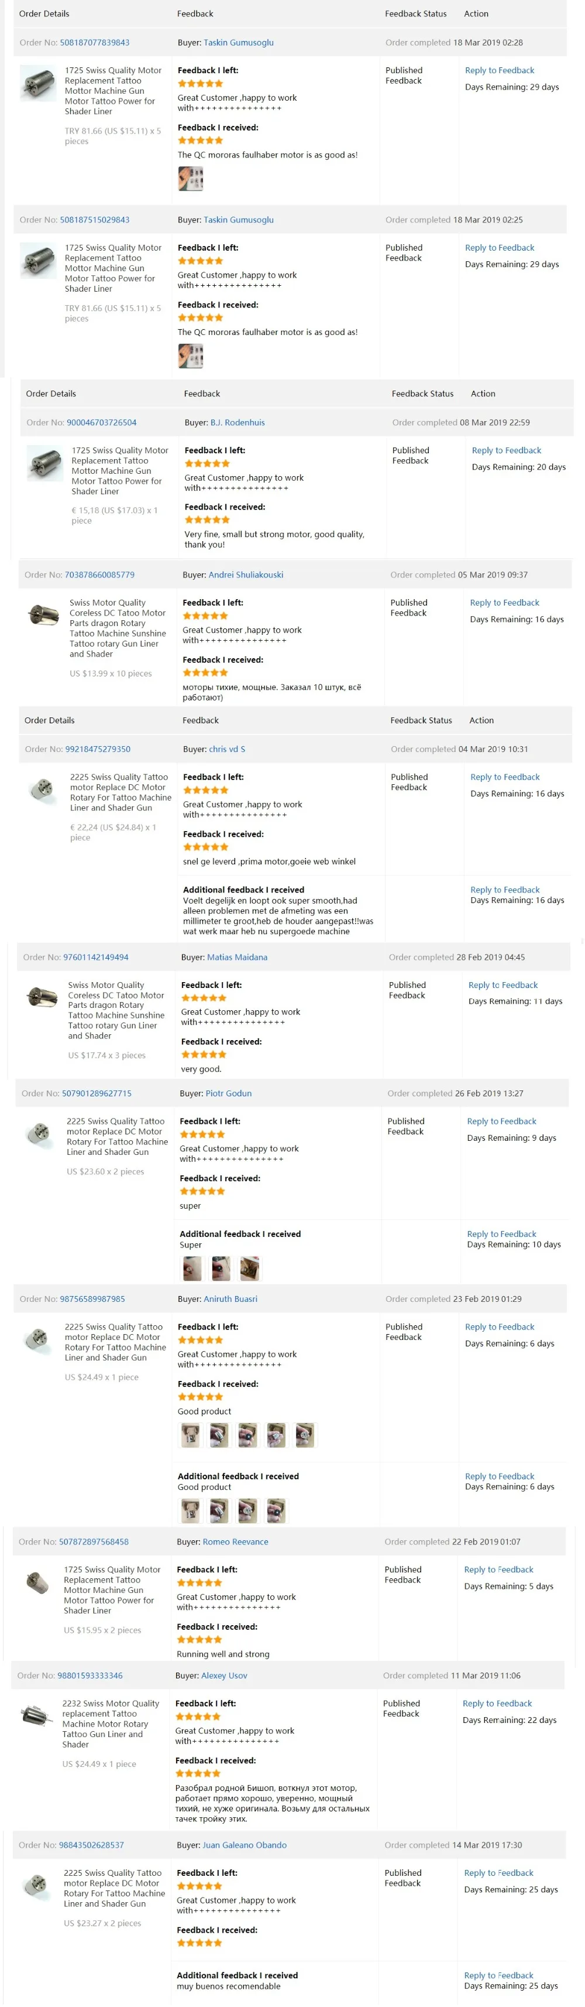Open first photo in Piotr Godun's additional feedback
585x2007 pixels.
click(x=191, y=1269)
